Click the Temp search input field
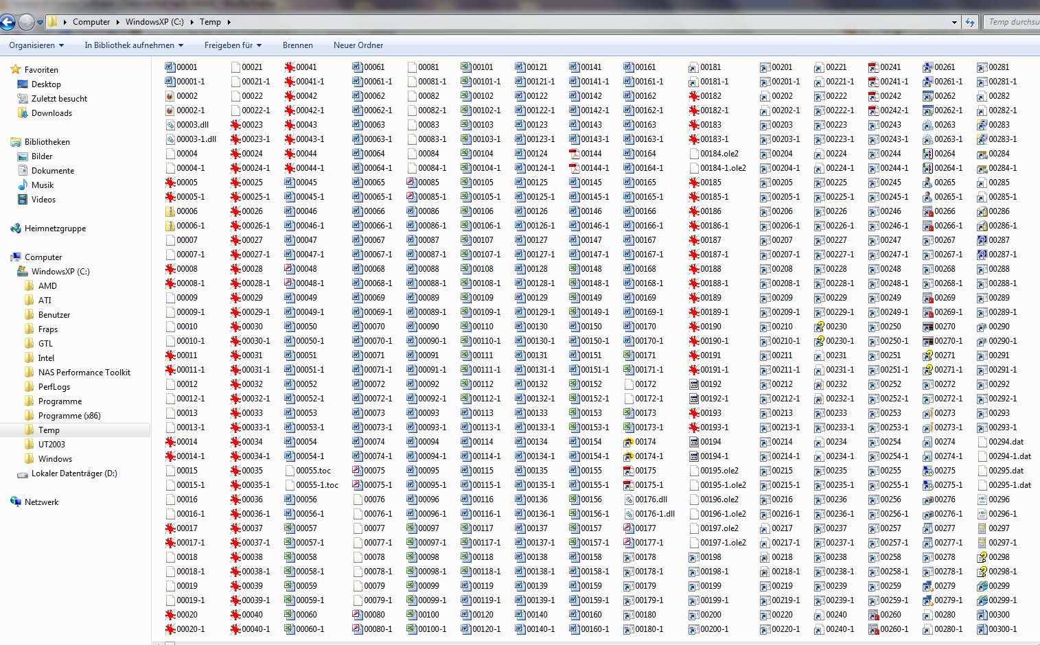Image resolution: width=1040 pixels, height=645 pixels. coord(1012,22)
